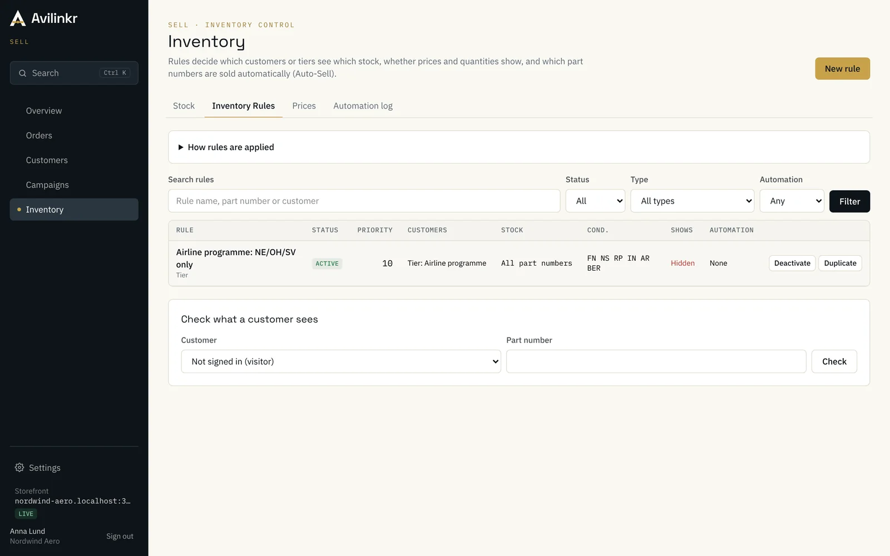The width and height of the screenshot is (890, 556).
Task: Click the priority value 10
Action: tap(387, 264)
